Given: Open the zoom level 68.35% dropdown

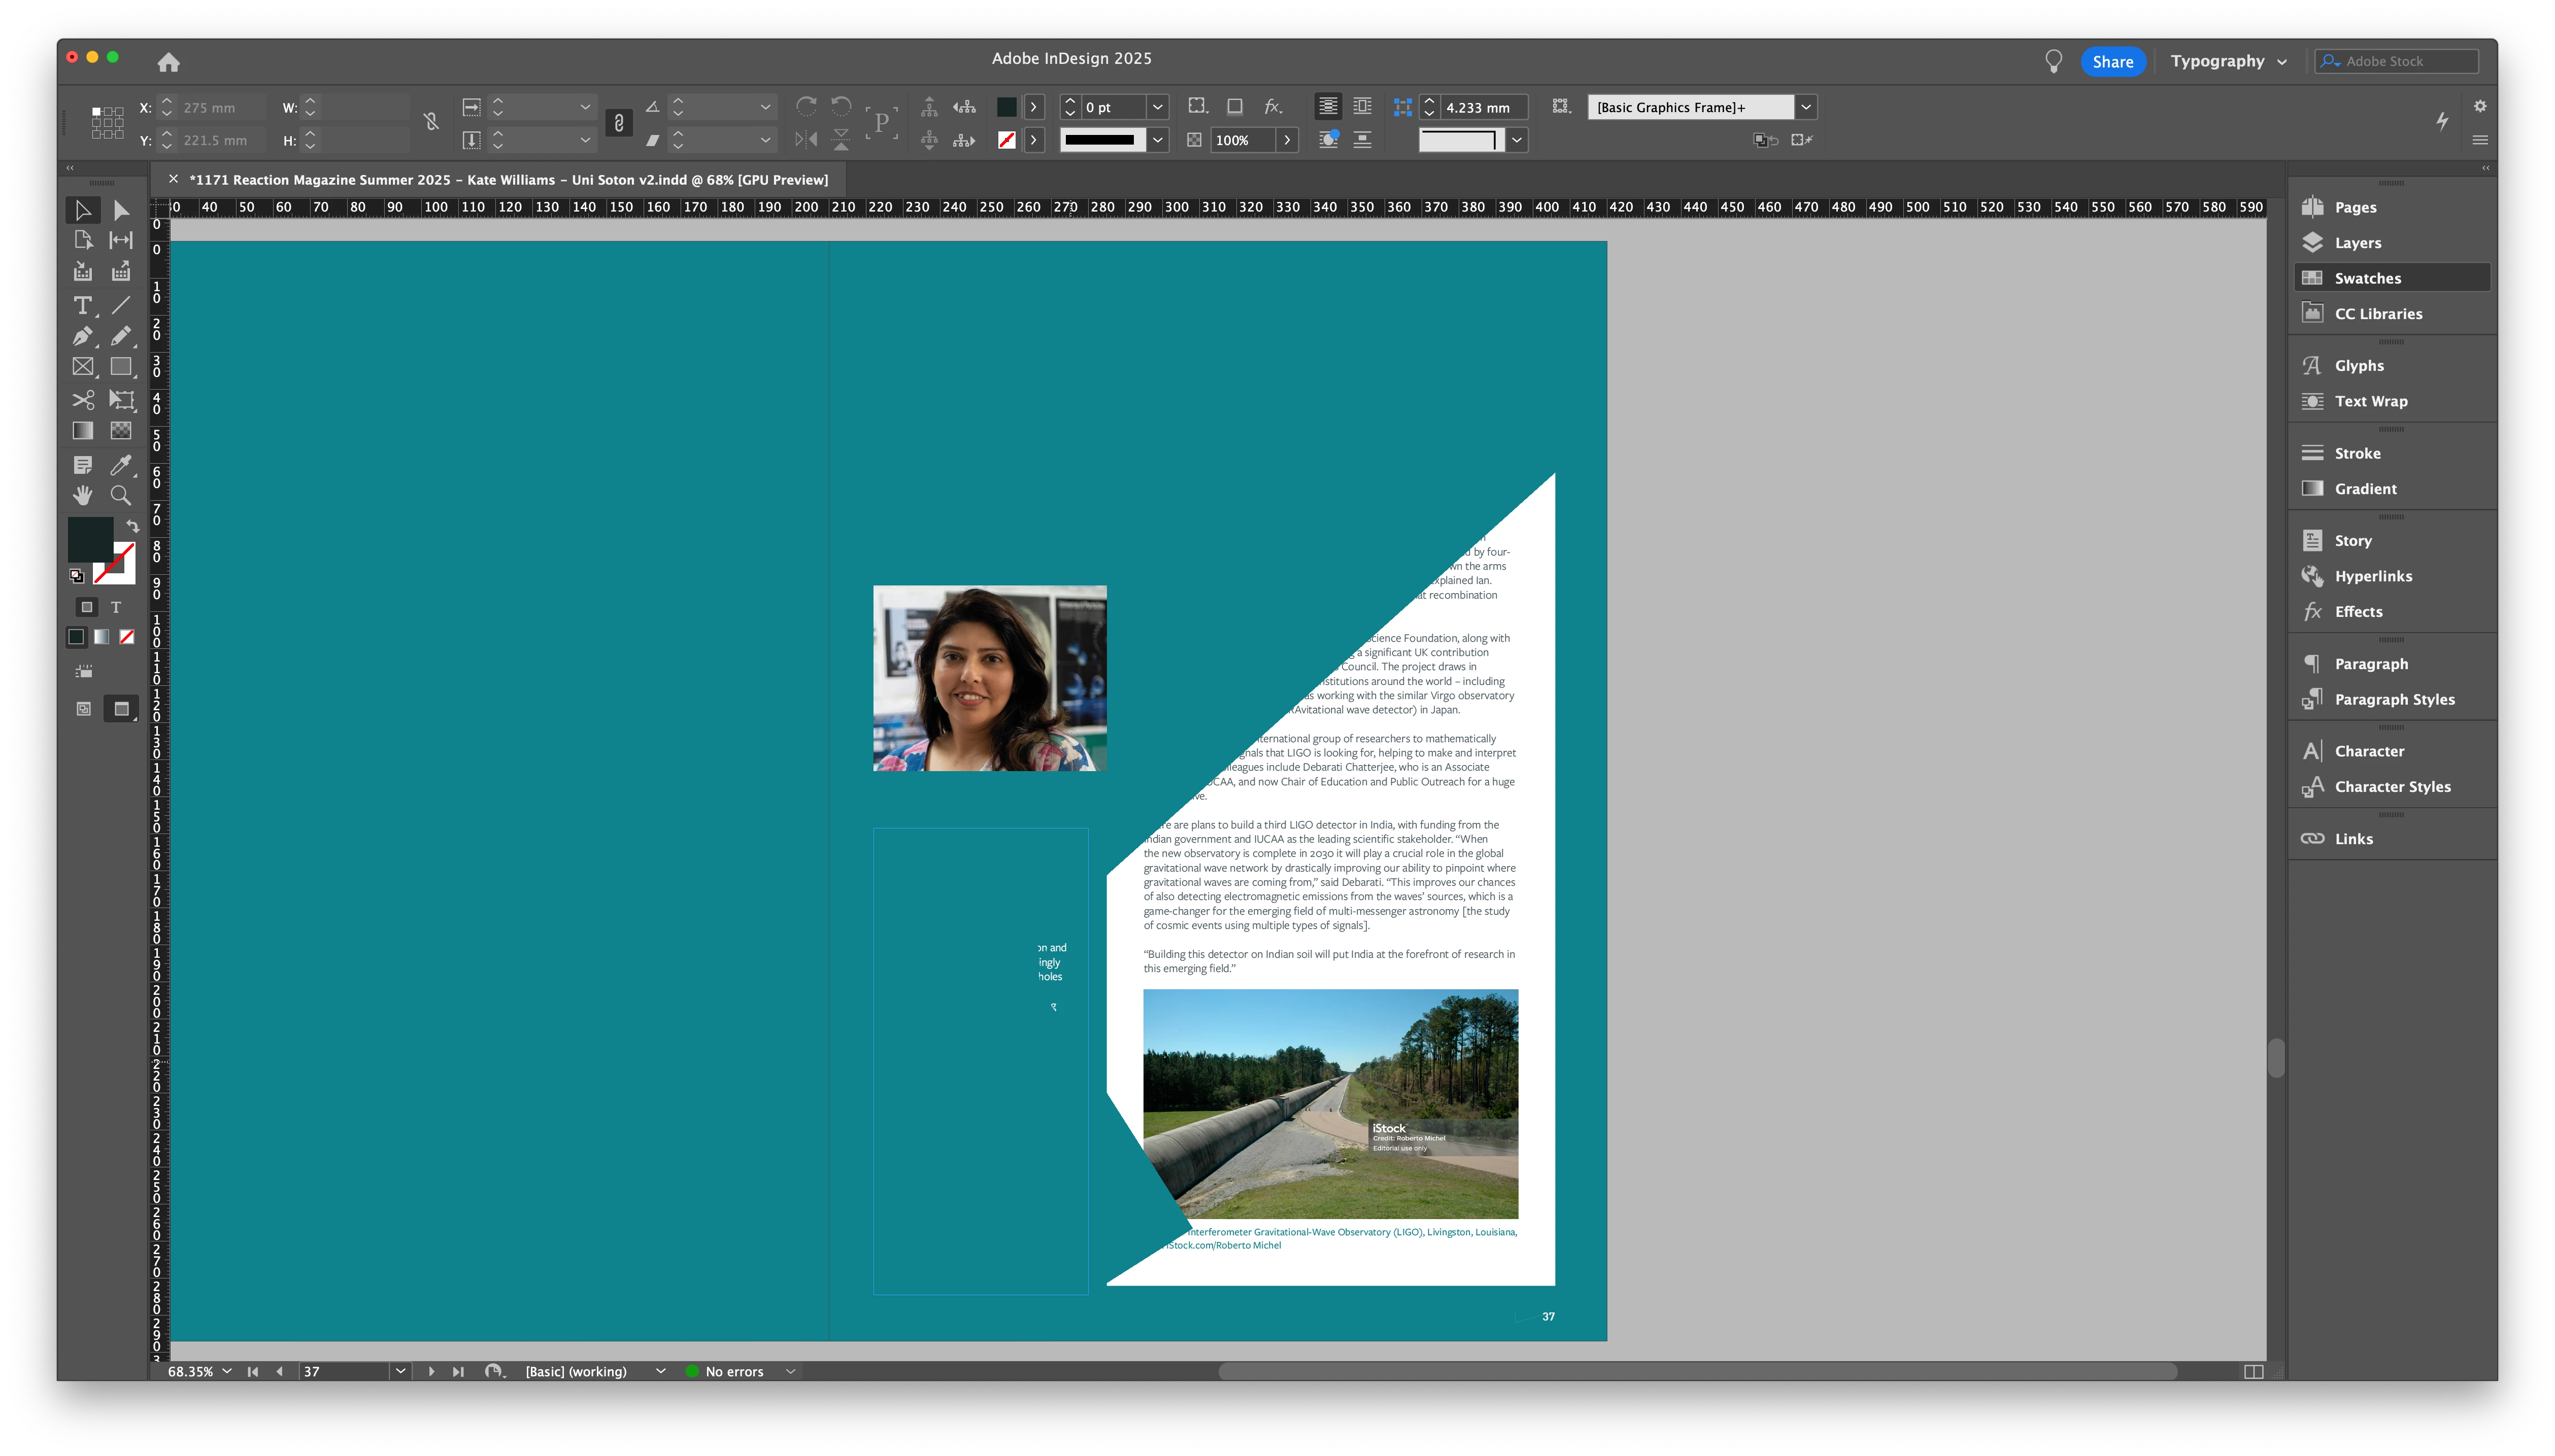Looking at the screenshot, I should click(227, 1371).
